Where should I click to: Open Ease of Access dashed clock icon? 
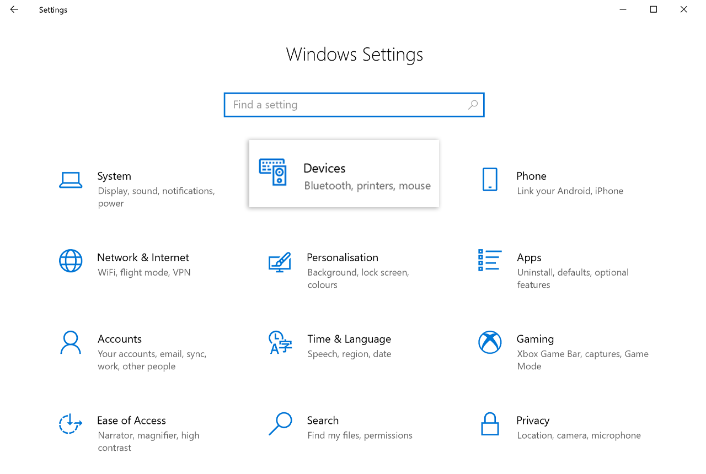[x=71, y=424]
